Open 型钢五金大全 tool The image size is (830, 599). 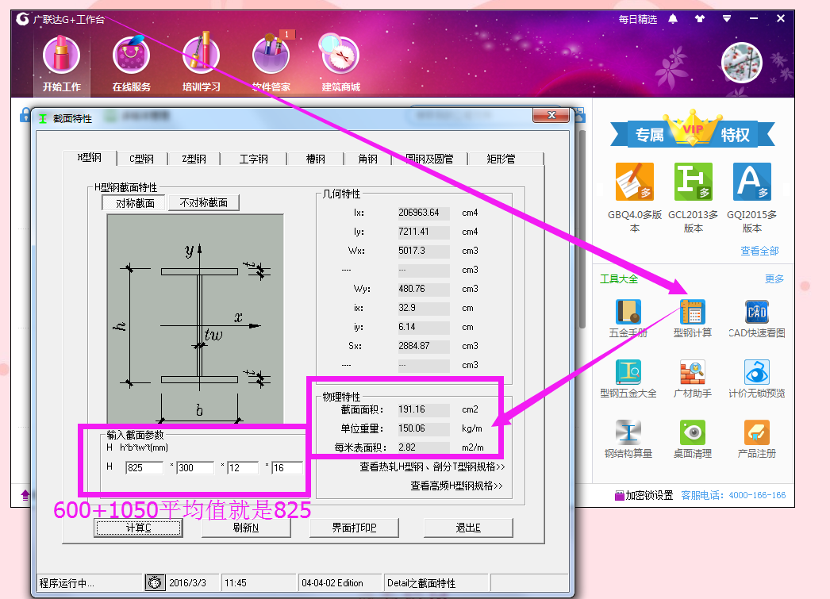pos(628,379)
